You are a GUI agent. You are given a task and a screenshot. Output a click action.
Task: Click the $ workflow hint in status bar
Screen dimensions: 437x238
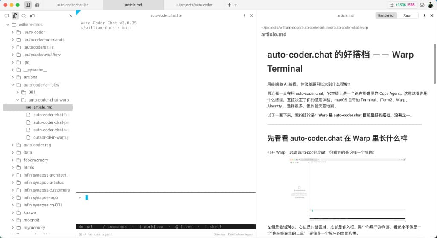[151, 227]
